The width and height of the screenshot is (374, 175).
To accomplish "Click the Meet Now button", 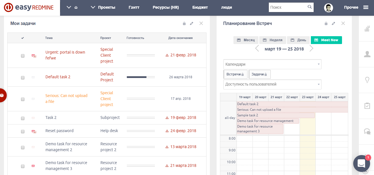I will (x=326, y=40).
